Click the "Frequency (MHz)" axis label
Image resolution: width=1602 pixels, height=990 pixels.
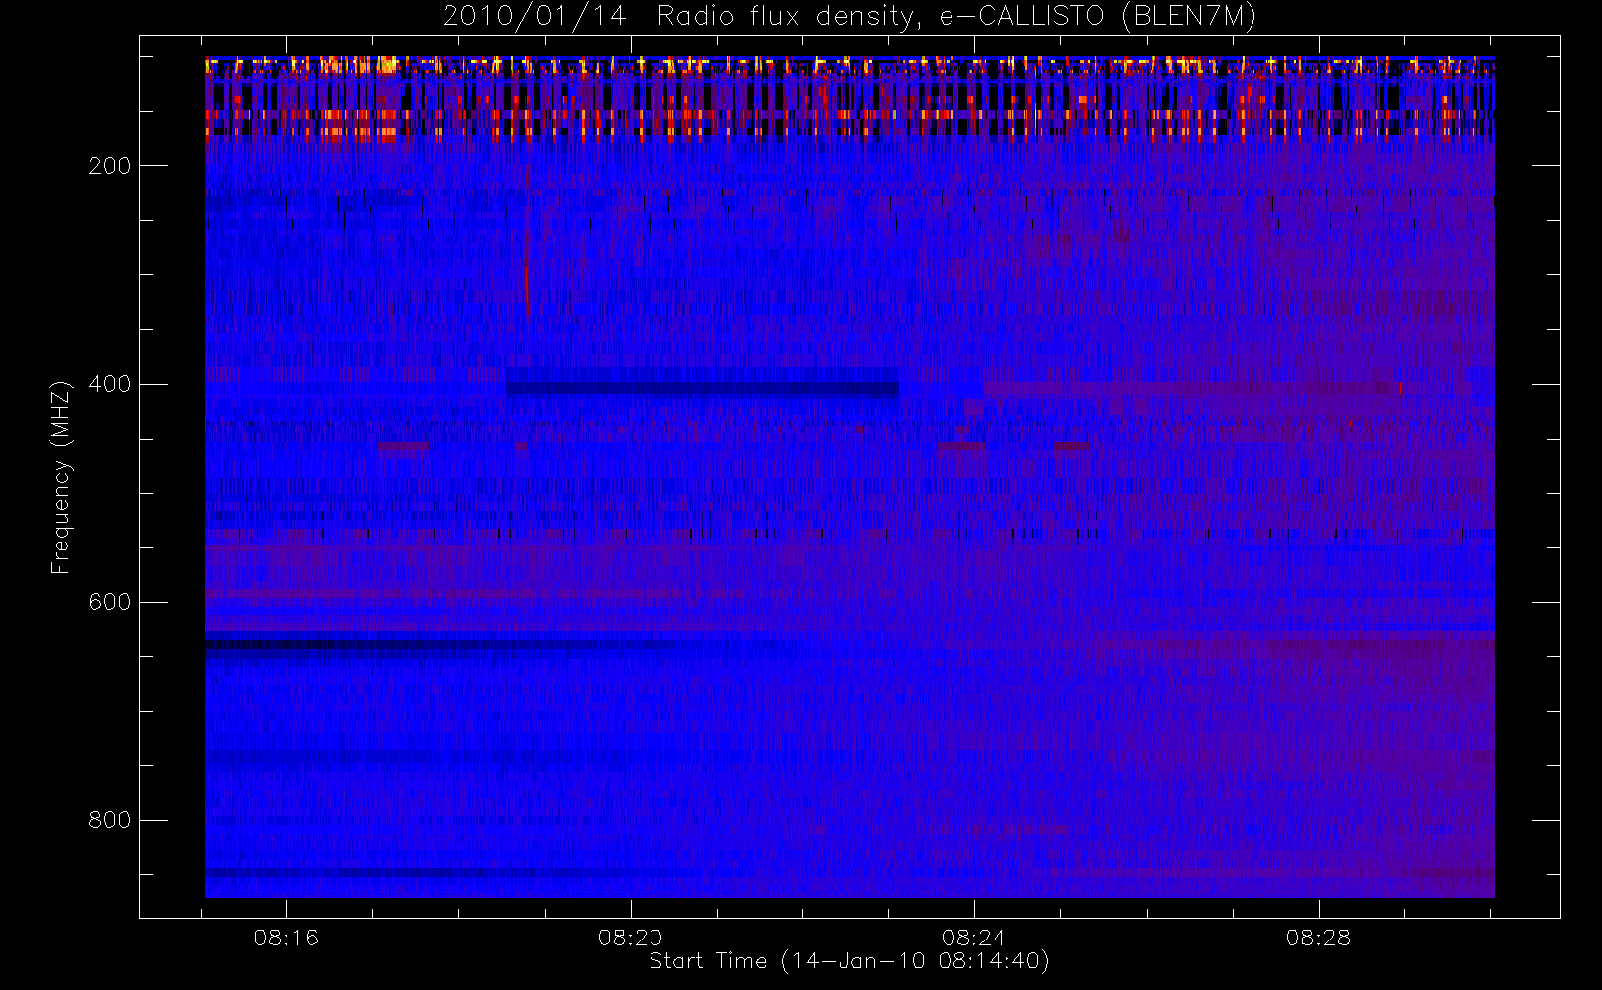coord(61,476)
